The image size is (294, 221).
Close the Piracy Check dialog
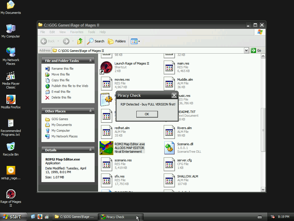[174, 95]
